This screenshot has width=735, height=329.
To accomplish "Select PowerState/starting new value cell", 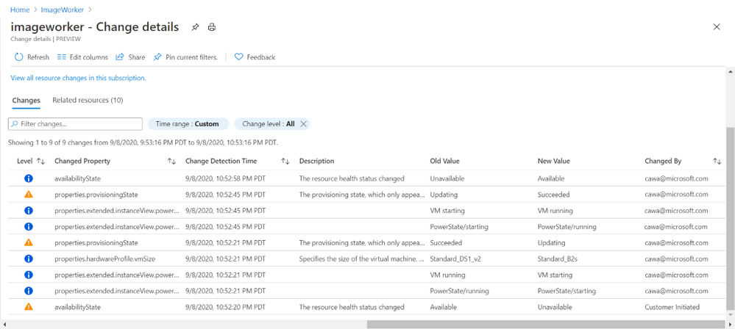I will pyautogui.click(x=567, y=291).
